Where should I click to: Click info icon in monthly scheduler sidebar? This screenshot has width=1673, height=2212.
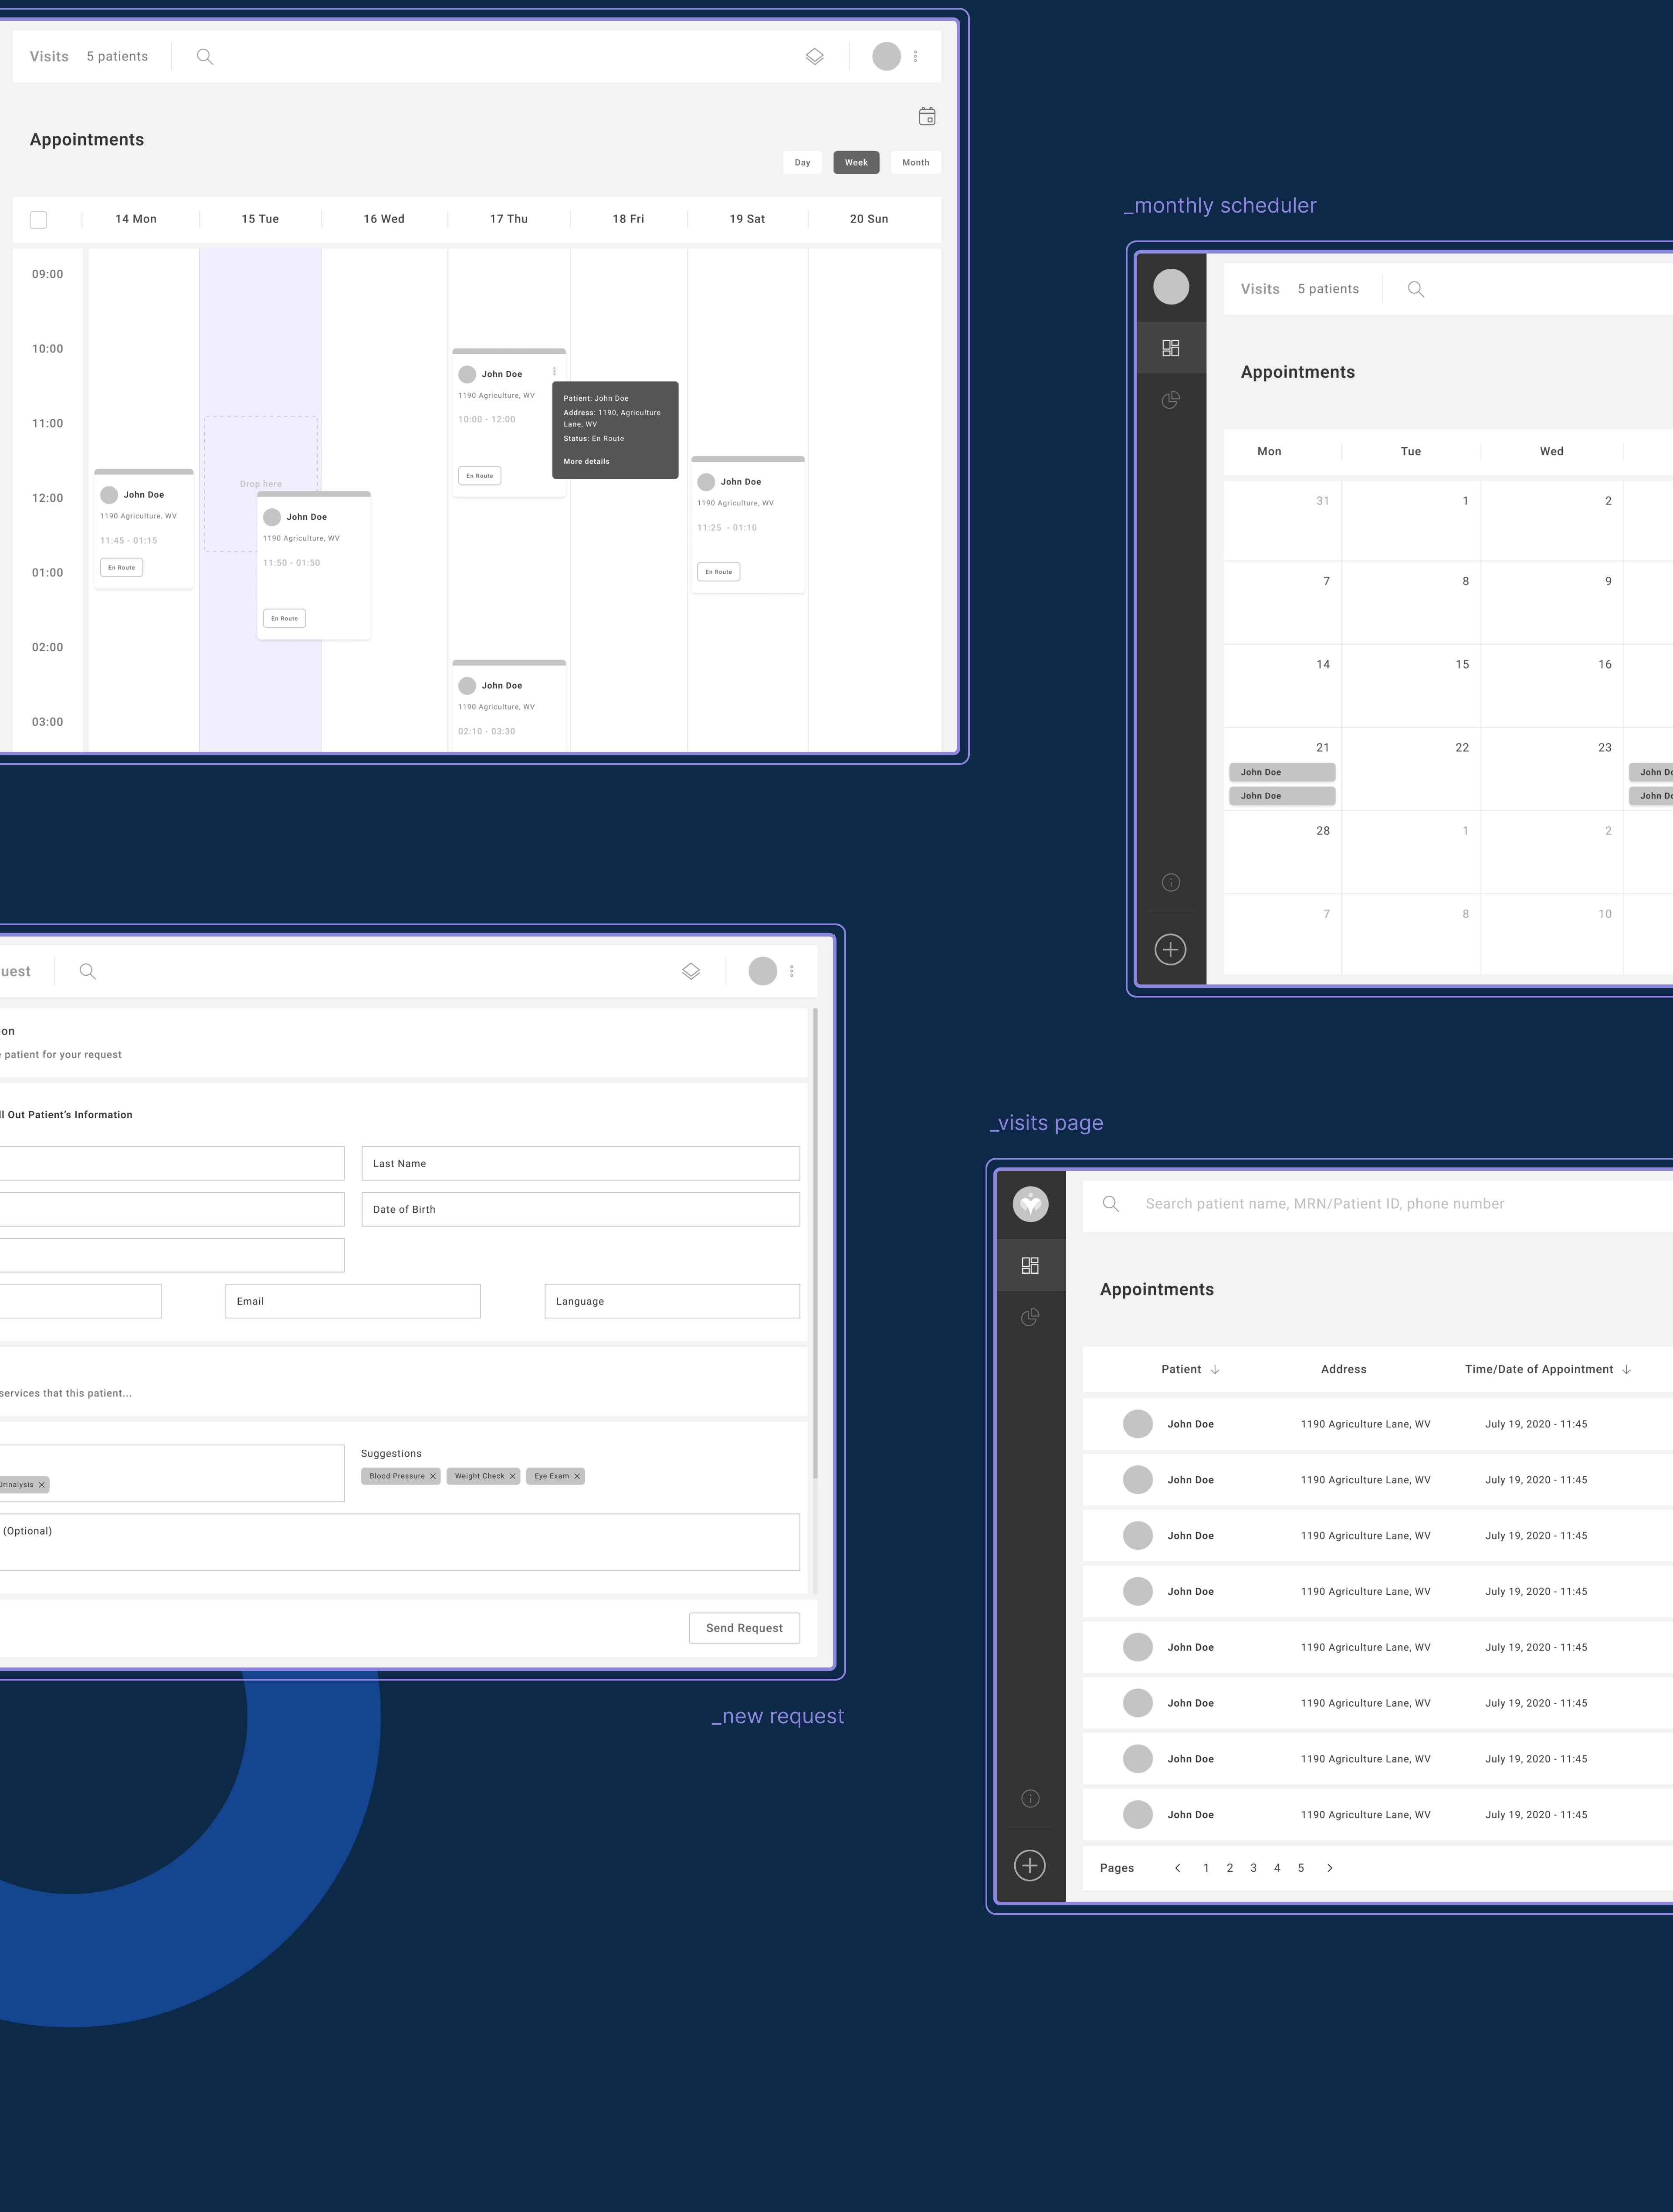(1171, 882)
